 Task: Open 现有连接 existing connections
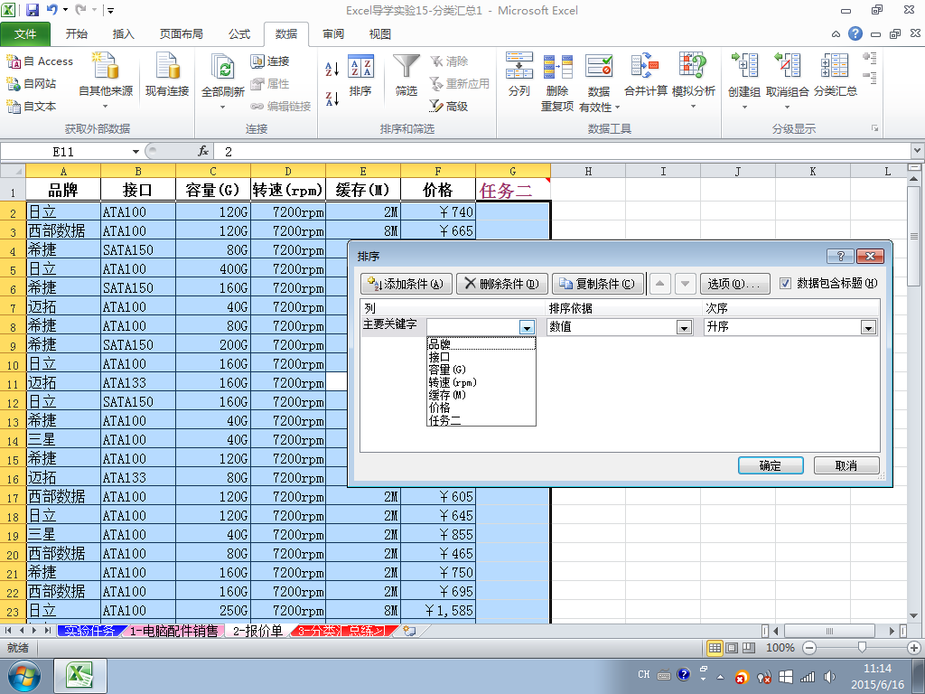click(167, 74)
